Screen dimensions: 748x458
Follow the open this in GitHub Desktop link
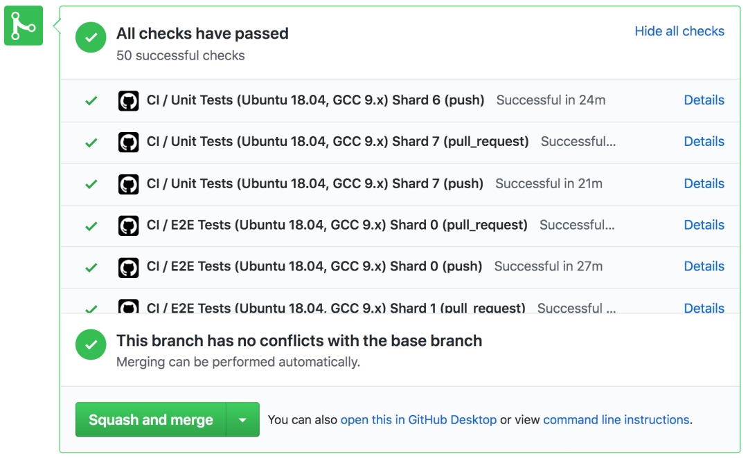click(418, 419)
